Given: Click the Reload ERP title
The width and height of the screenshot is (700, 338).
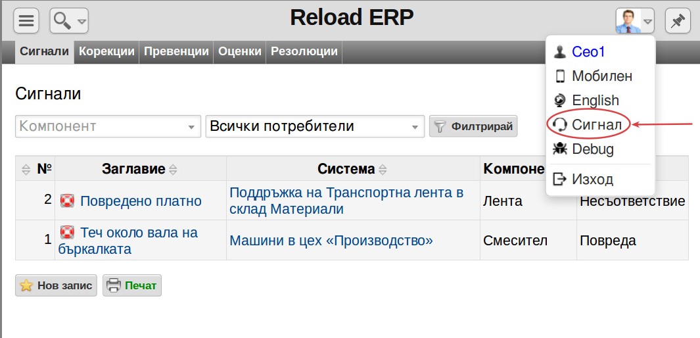Looking at the screenshot, I should pyautogui.click(x=352, y=18).
